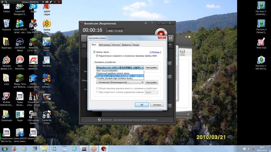
Task: Open the Transformers War for Cybertron shortcut
Action: [x=6, y=135]
